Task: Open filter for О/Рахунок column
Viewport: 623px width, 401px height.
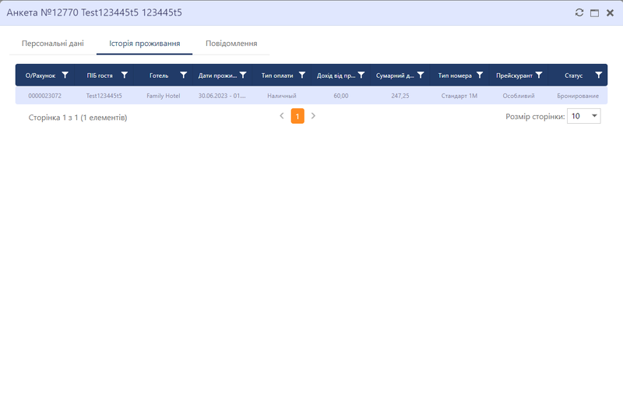Action: (x=65, y=76)
